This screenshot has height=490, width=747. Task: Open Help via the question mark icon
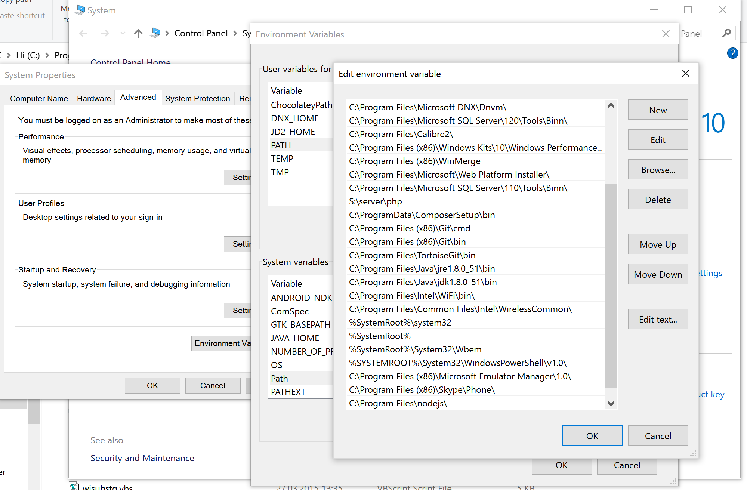pyautogui.click(x=732, y=53)
